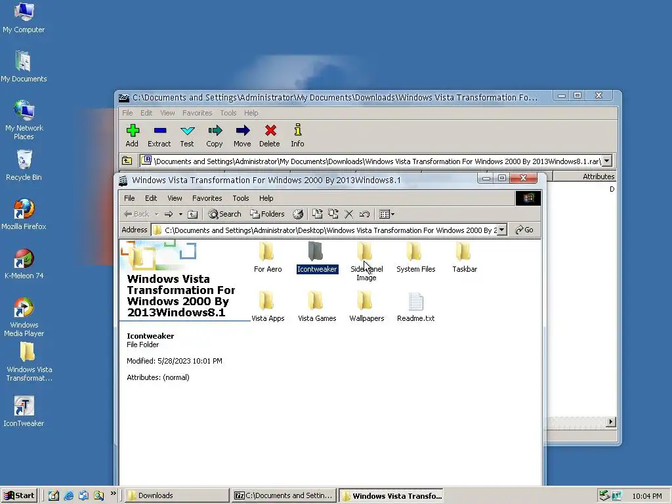
Task: Open Explorer Favorites menu
Action: pos(207,198)
